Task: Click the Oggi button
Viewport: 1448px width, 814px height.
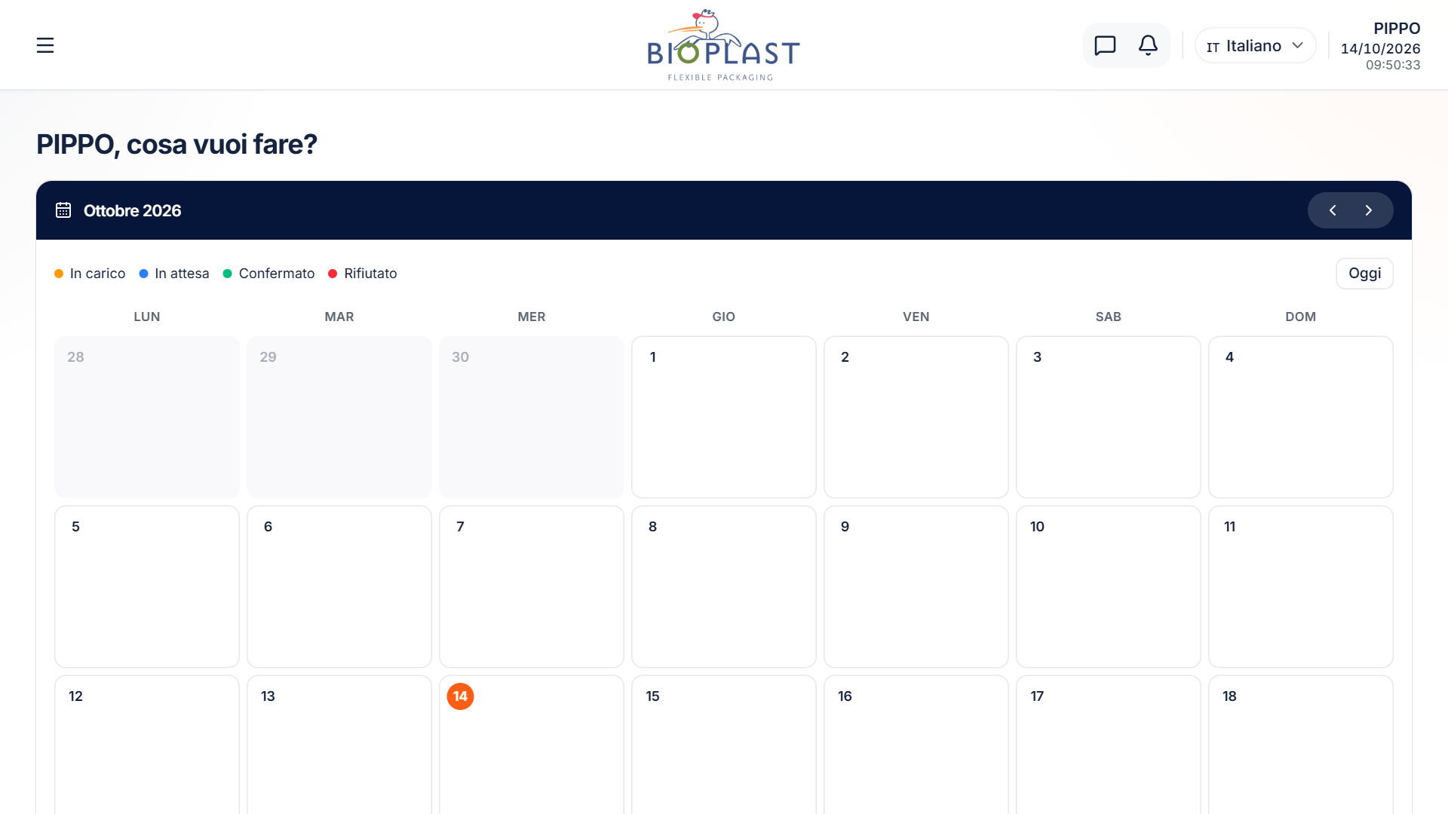Action: coord(1364,273)
